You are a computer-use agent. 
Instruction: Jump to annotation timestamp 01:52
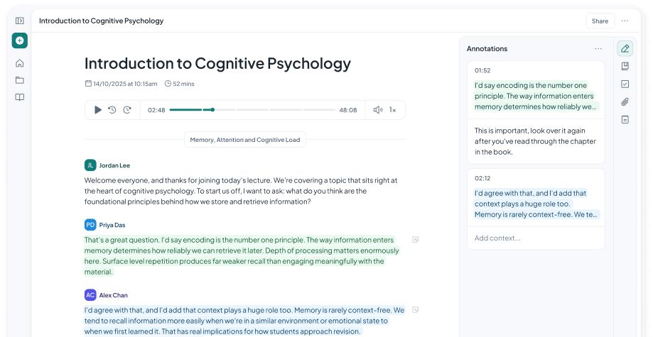coord(482,71)
